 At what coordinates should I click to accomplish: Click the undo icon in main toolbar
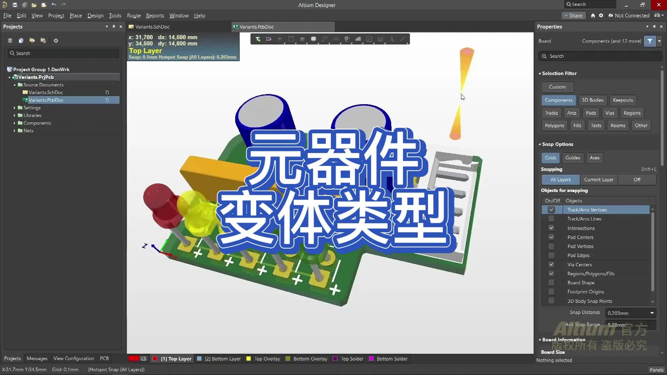(54, 5)
